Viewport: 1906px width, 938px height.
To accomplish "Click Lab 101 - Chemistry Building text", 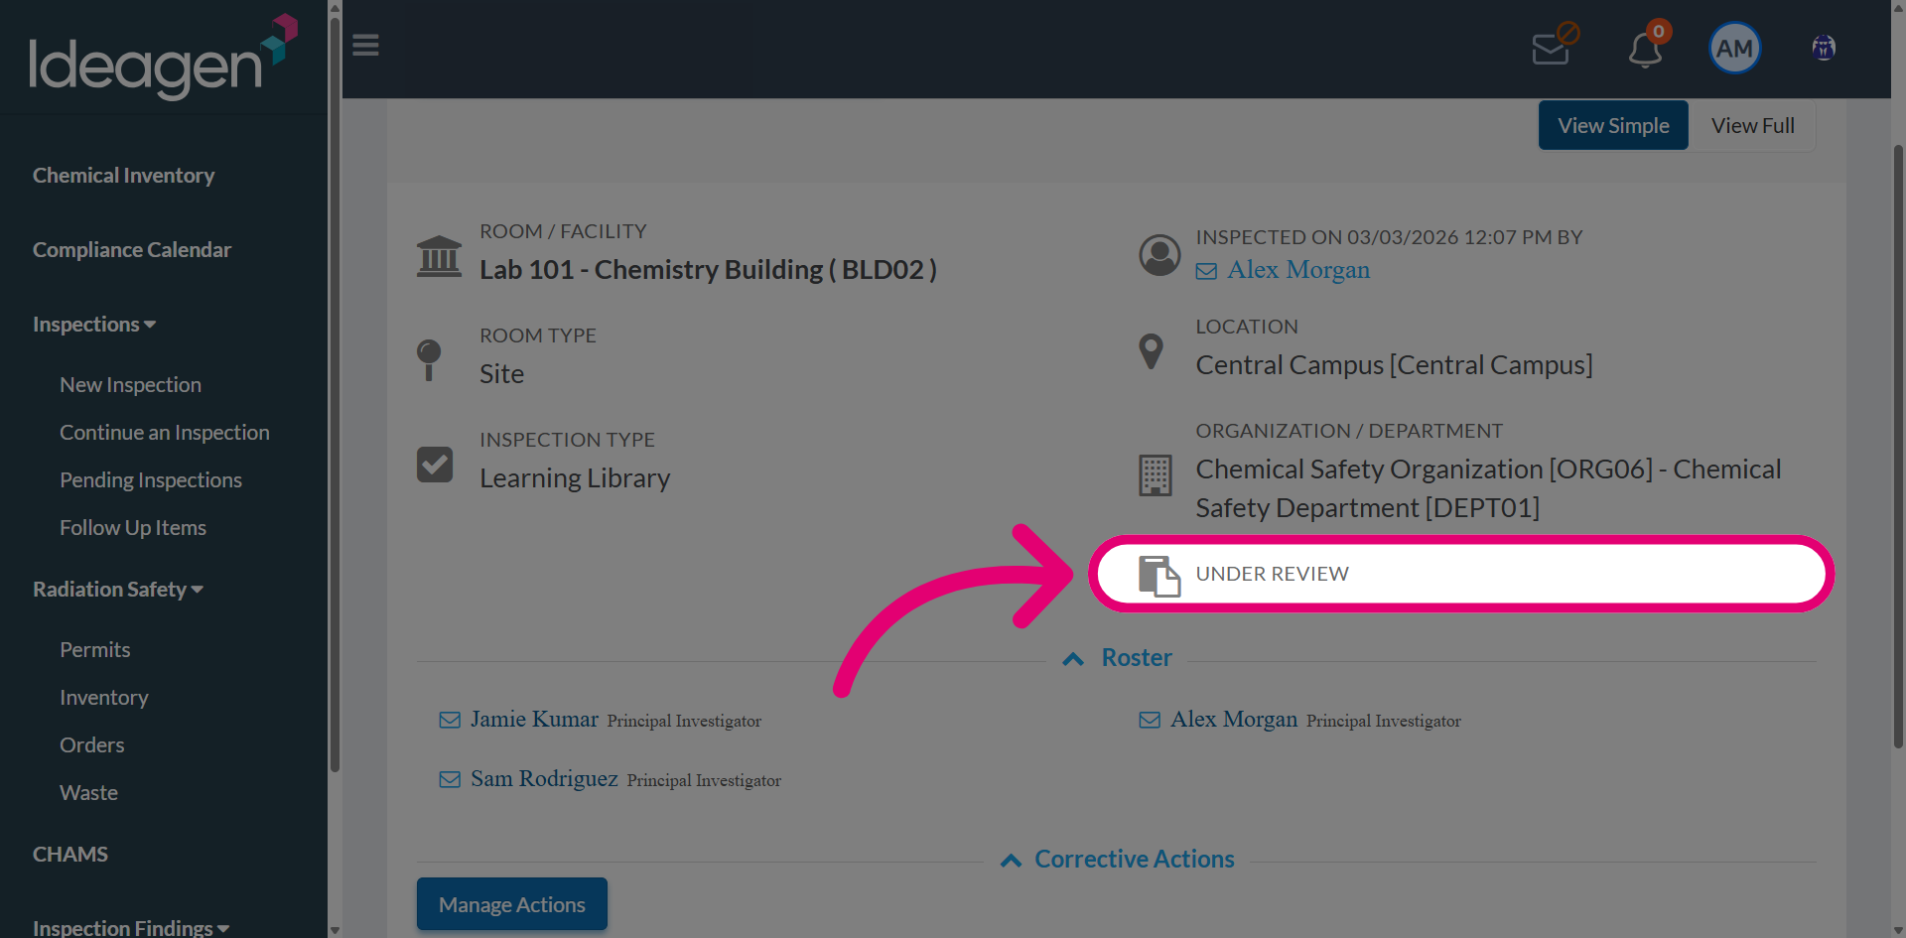I will coord(708,270).
